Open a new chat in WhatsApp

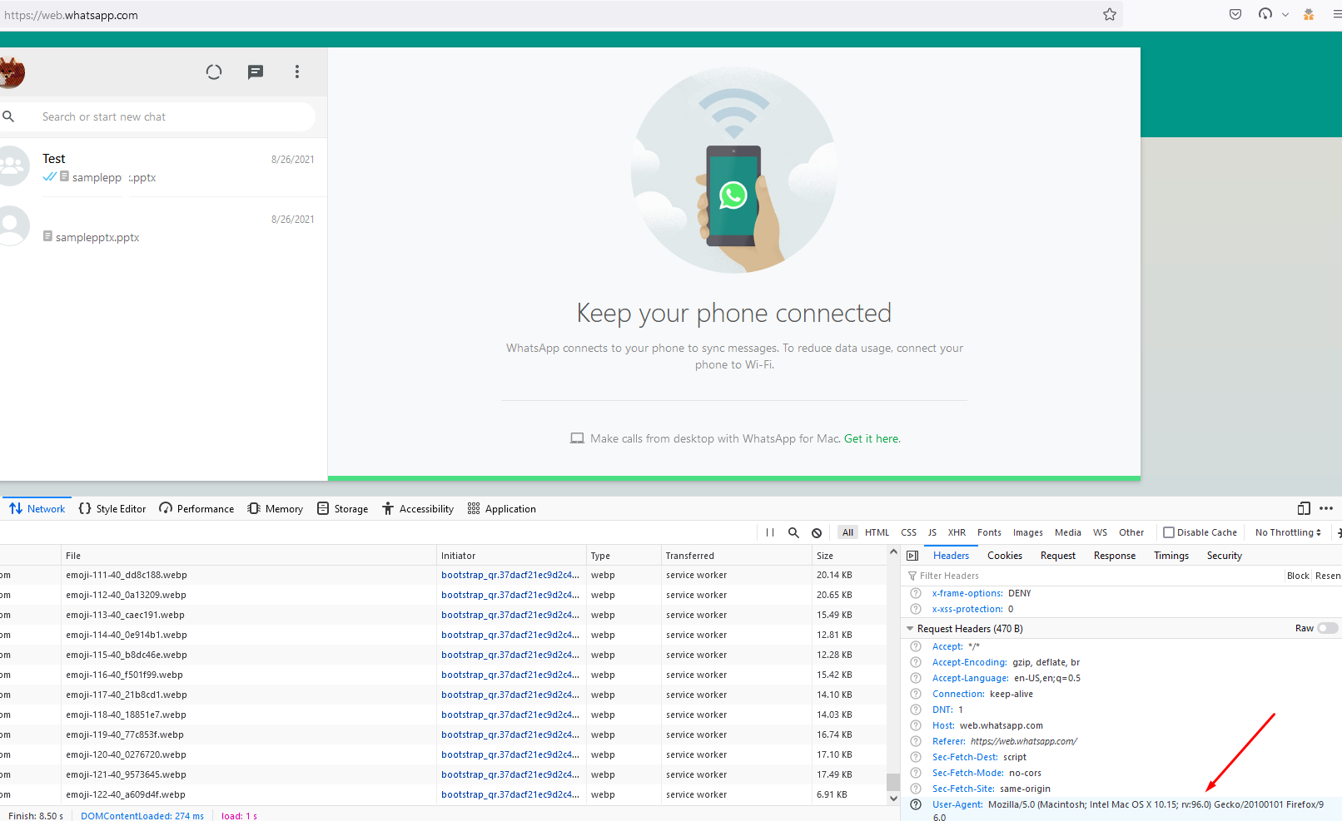click(x=255, y=72)
